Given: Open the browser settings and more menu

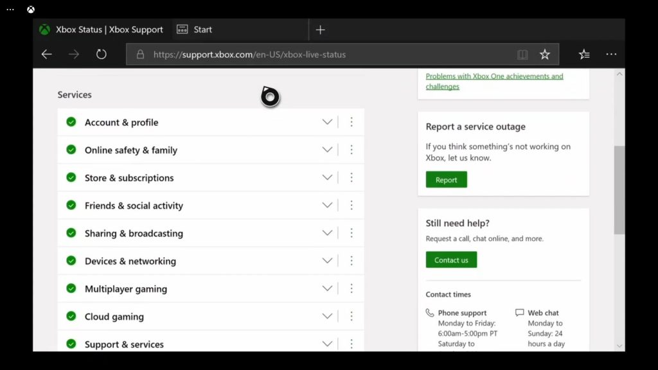Looking at the screenshot, I should coord(612,54).
